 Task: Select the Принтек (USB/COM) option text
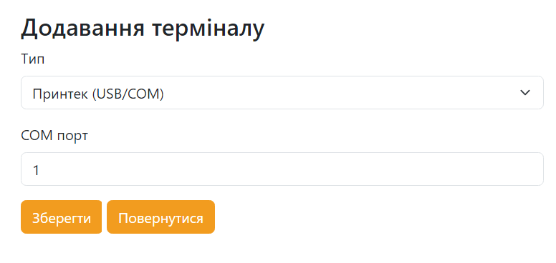click(98, 94)
